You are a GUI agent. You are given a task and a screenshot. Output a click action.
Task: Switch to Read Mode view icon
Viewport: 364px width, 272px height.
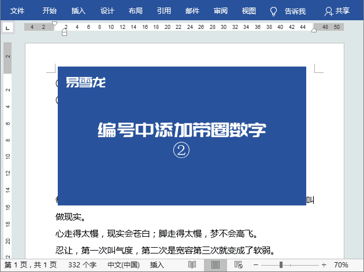pyautogui.click(x=192, y=265)
